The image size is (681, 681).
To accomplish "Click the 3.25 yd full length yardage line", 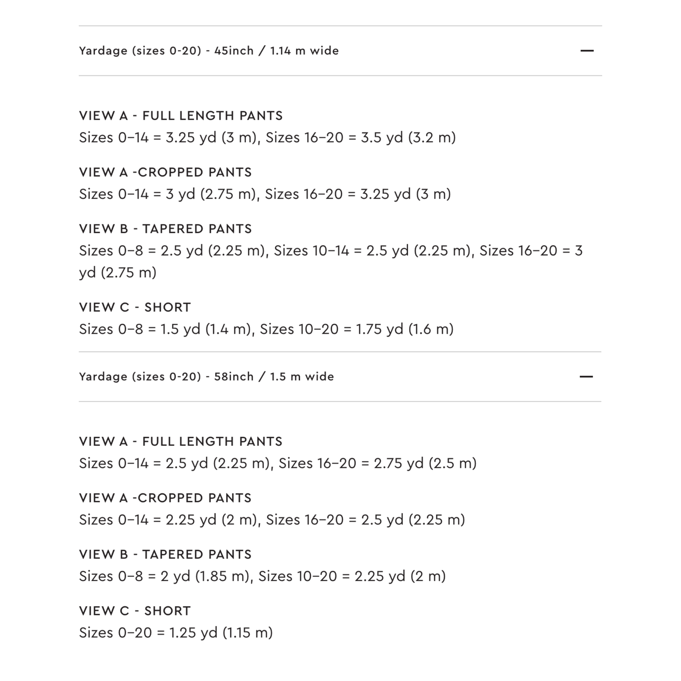I will click(267, 138).
